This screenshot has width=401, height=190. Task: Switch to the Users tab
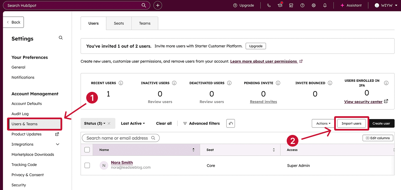(94, 23)
